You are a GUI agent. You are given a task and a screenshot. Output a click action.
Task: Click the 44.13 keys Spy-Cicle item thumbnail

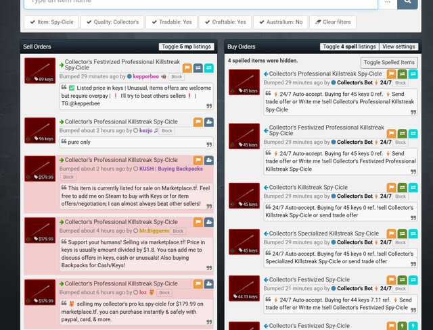[x=244, y=288]
